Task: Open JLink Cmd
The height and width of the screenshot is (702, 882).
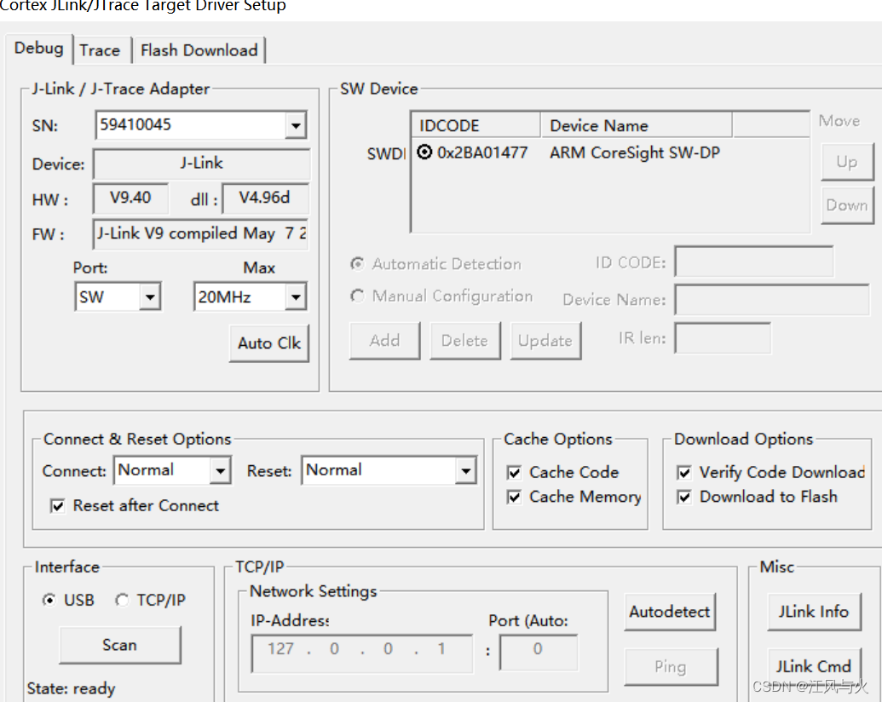Action: pyautogui.click(x=814, y=667)
